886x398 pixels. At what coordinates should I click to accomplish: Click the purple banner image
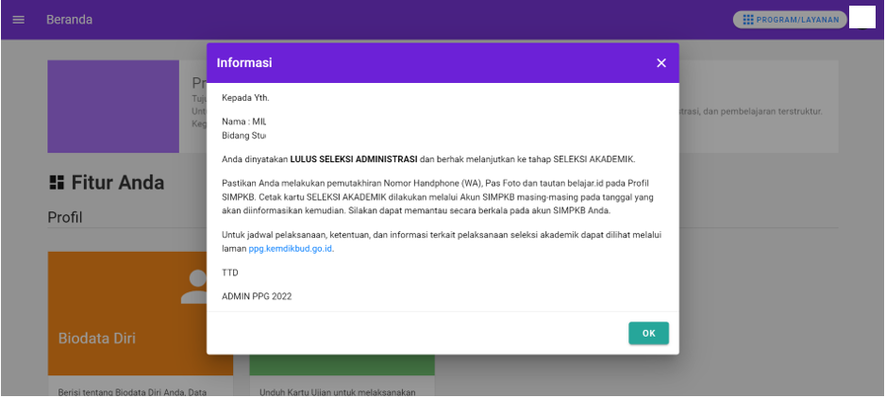pos(113,107)
